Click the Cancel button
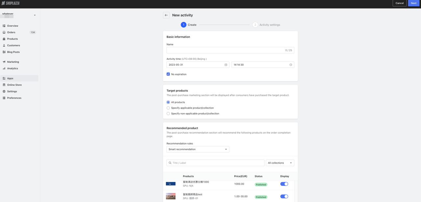This screenshot has height=202, width=421. click(x=400, y=3)
